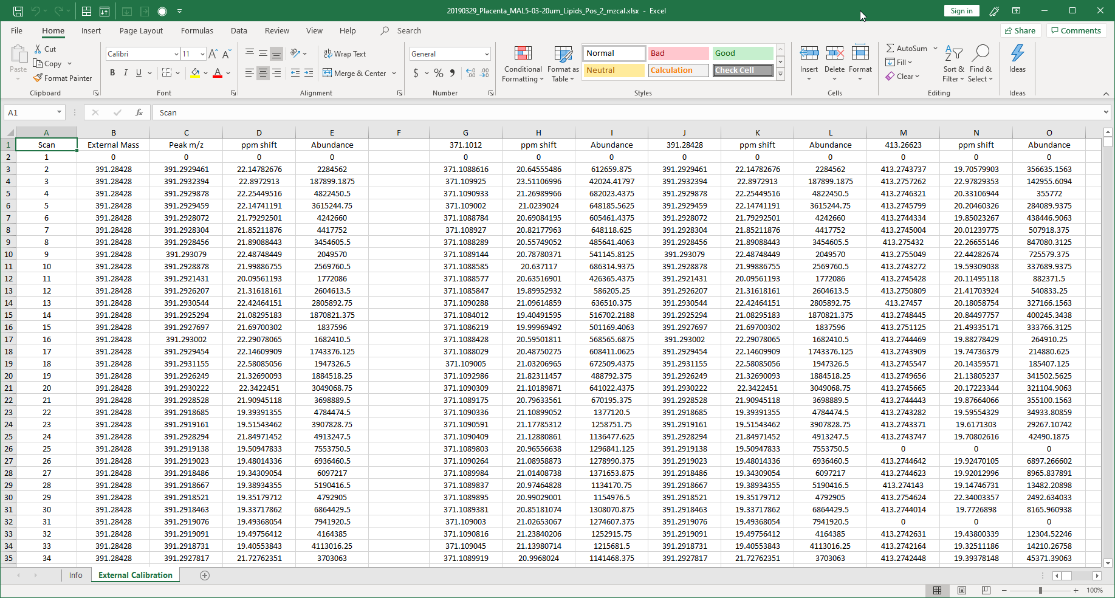Click AutoSum sigma button
The width and height of the screenshot is (1115, 598).
906,48
